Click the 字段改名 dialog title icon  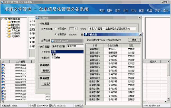(86, 34)
